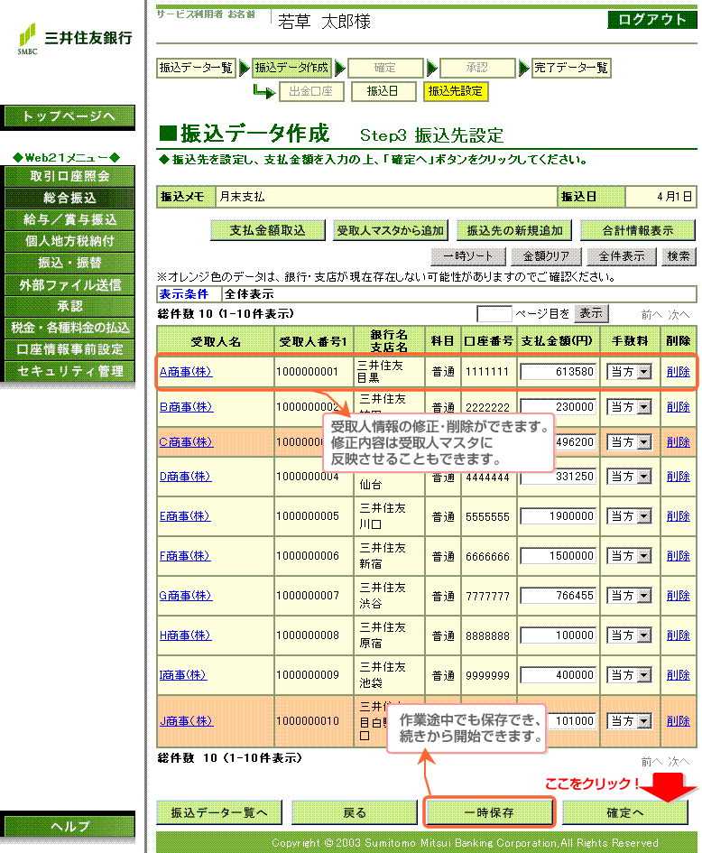Viewport: 702px width, 853px height.
Task: Click the SMBC bank logo
Action: 75,38
